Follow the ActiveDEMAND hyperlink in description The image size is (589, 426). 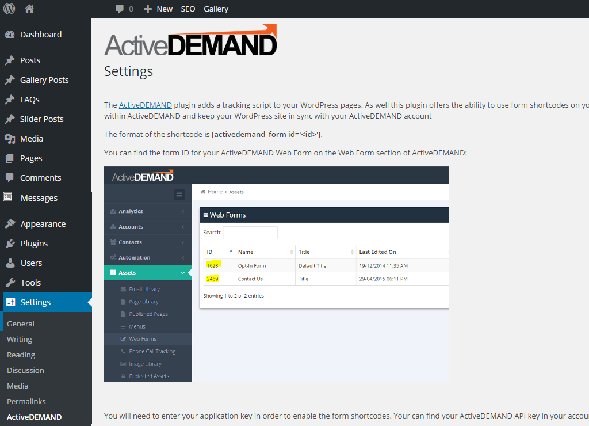click(146, 105)
